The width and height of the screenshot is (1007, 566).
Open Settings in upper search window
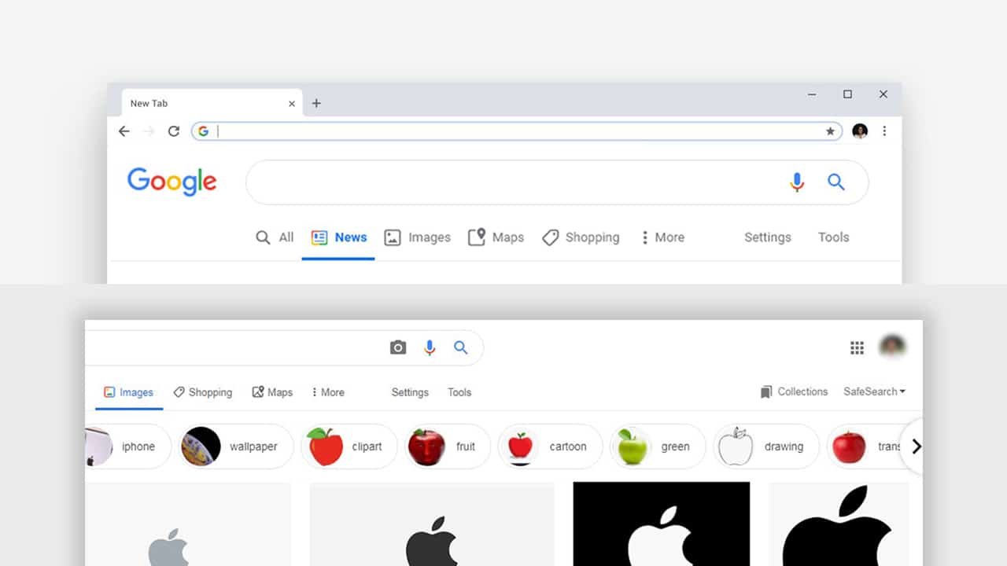[768, 237]
